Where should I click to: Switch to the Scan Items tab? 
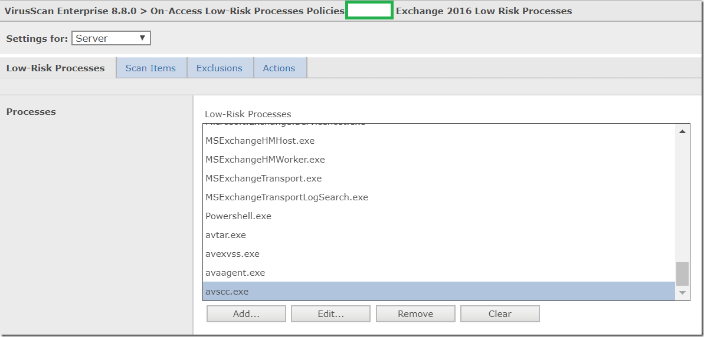pyautogui.click(x=151, y=68)
